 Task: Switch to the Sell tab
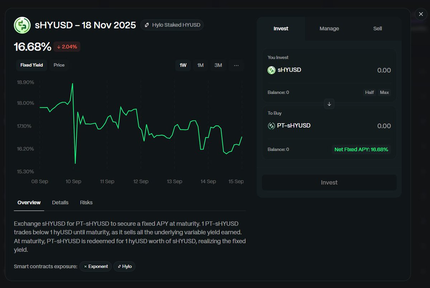click(378, 29)
